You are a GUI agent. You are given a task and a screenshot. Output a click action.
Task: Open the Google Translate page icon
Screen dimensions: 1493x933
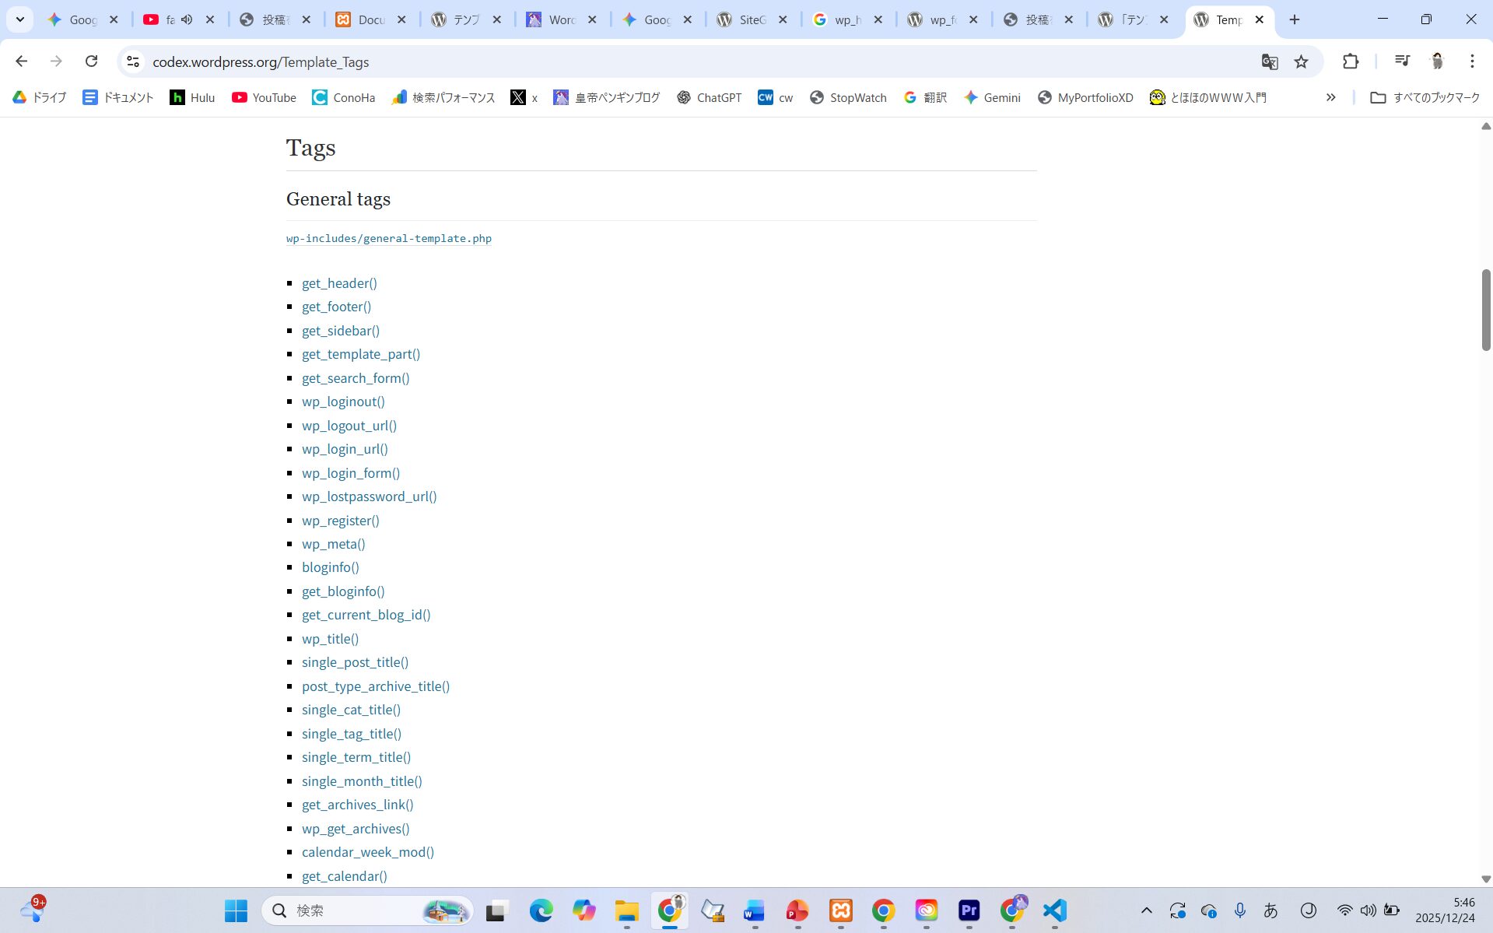pyautogui.click(x=1269, y=61)
